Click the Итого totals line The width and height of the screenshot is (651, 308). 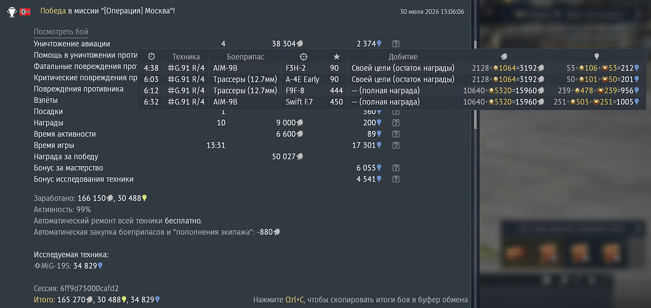[x=97, y=300]
